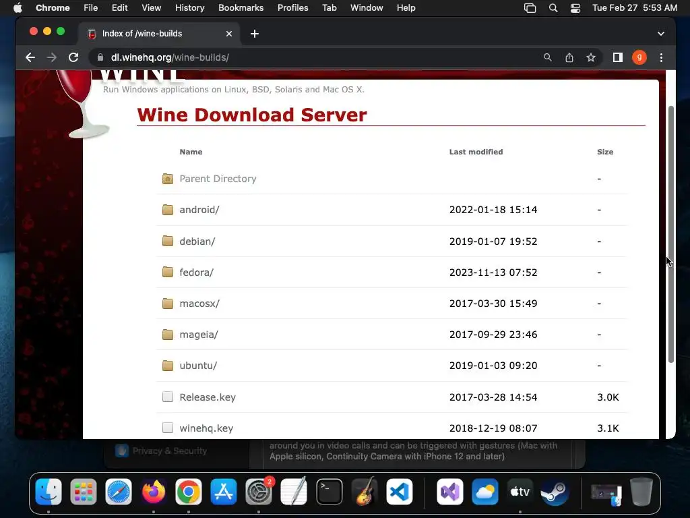Screen dimensions: 690x518
Task: Open the File menu
Action: (91, 8)
